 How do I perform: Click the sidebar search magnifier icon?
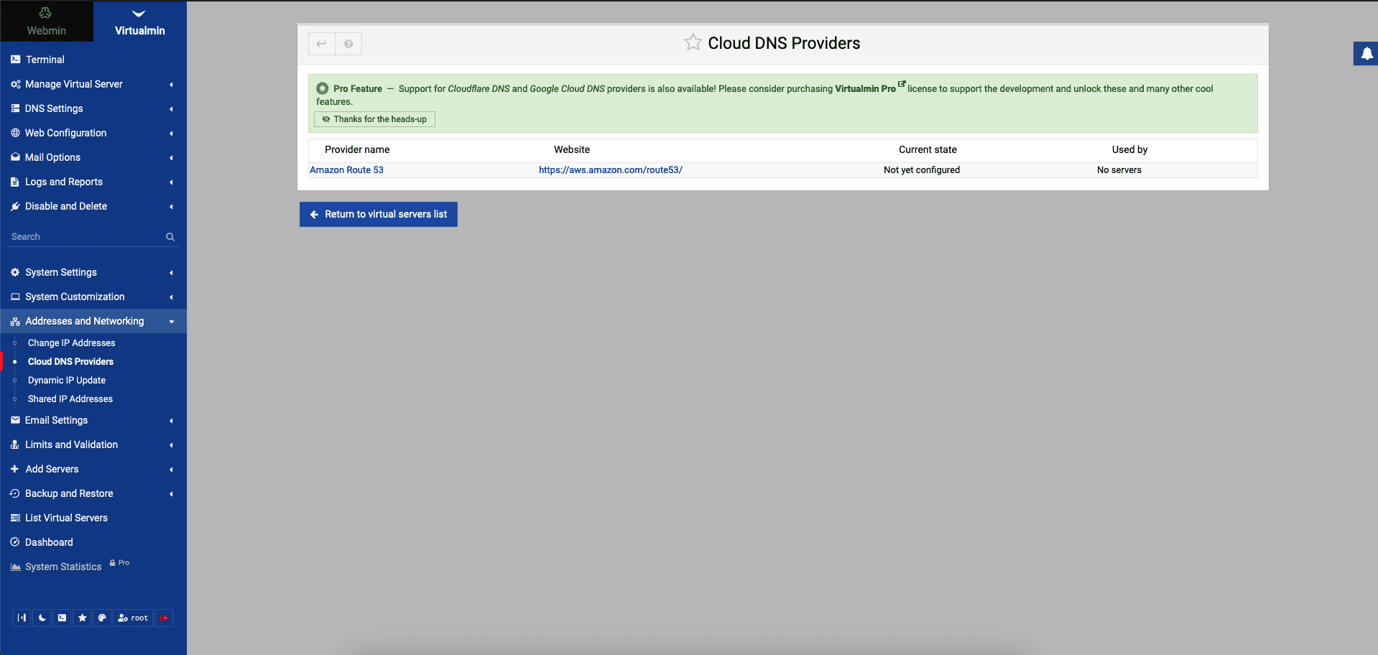point(170,237)
